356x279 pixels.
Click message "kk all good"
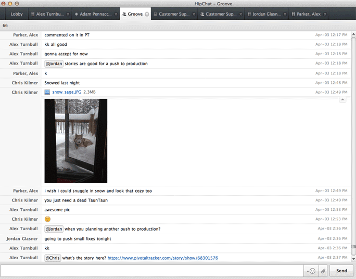(x=56, y=44)
